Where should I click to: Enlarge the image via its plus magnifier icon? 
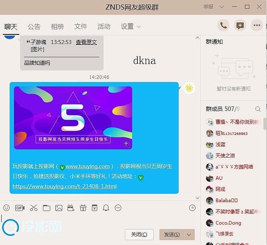point(126,144)
